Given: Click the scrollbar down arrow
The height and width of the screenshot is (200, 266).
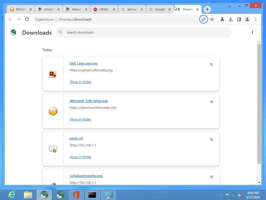Looking at the screenshot, I should point(259,183).
